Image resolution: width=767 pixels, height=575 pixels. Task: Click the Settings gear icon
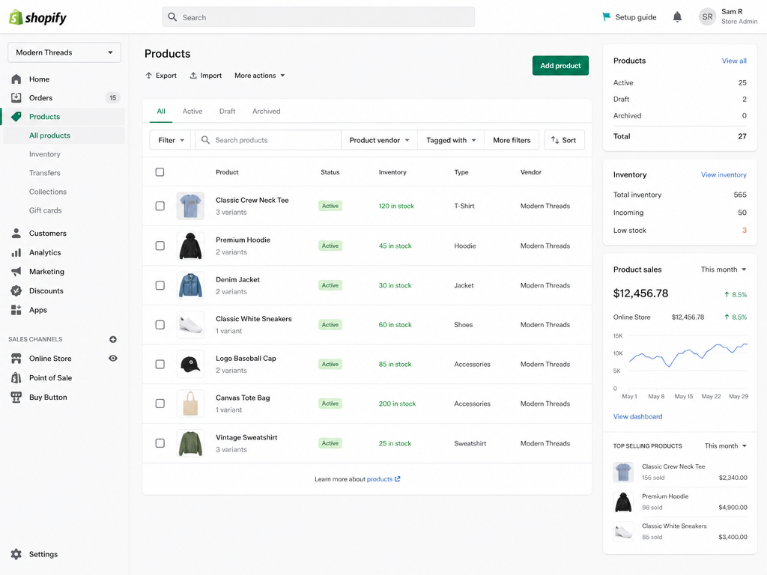pos(16,554)
